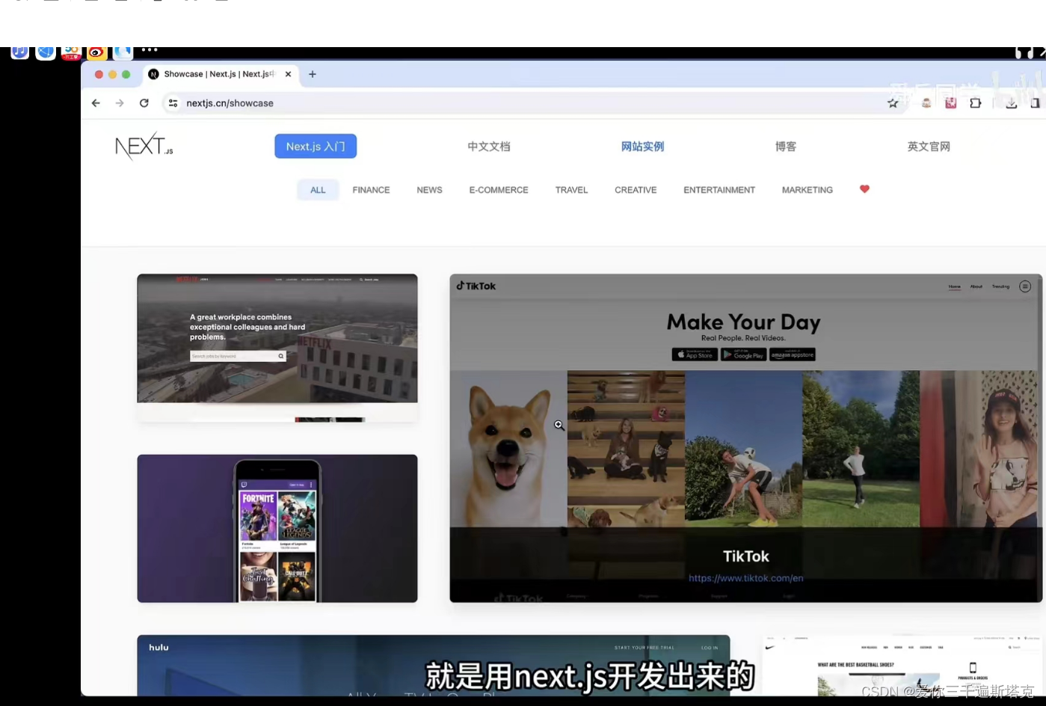Select the red heart favorites filter
The width and height of the screenshot is (1046, 706).
[864, 189]
